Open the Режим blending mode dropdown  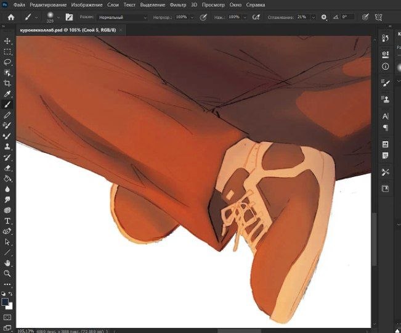[x=123, y=17]
